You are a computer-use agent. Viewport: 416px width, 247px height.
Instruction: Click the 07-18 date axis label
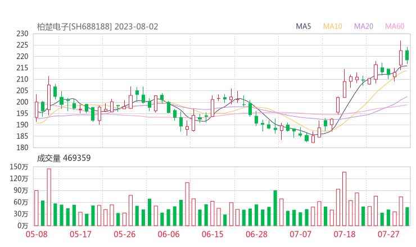[x=345, y=234]
